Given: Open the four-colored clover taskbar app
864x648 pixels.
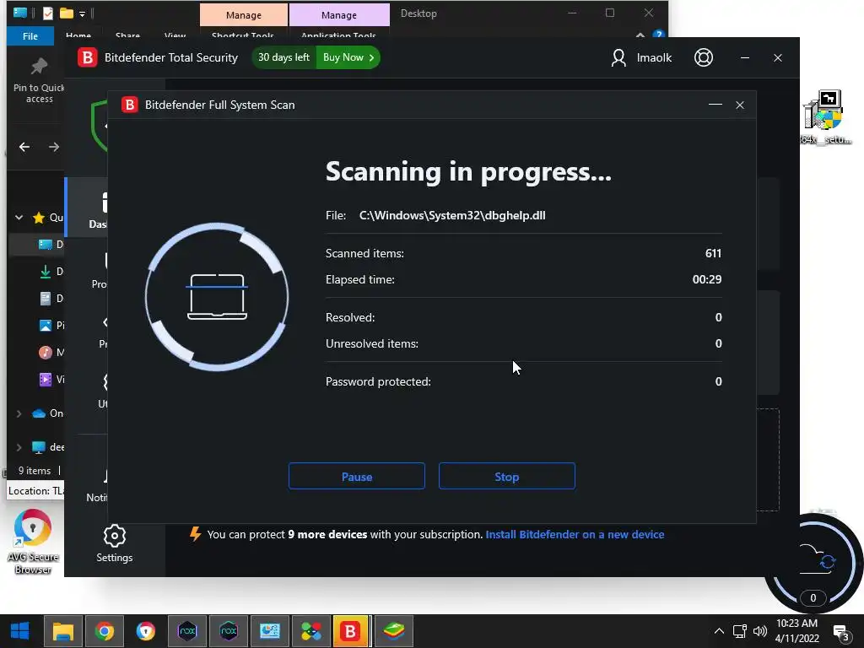Looking at the screenshot, I should (x=310, y=631).
